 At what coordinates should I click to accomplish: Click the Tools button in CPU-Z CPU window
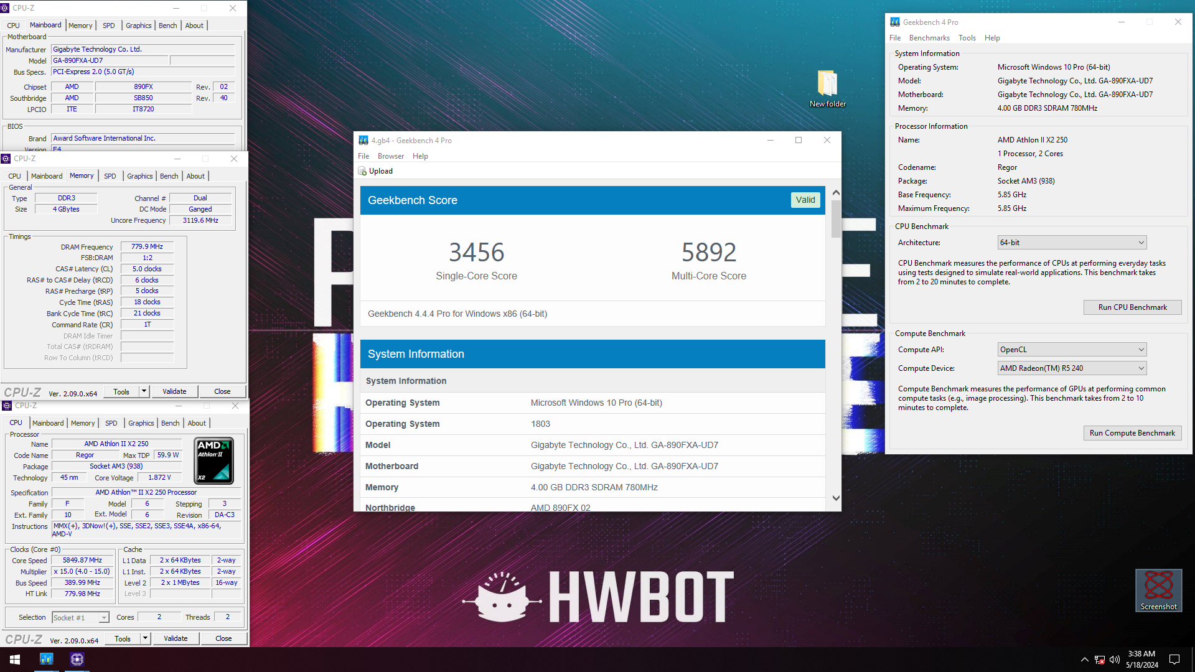pos(123,638)
